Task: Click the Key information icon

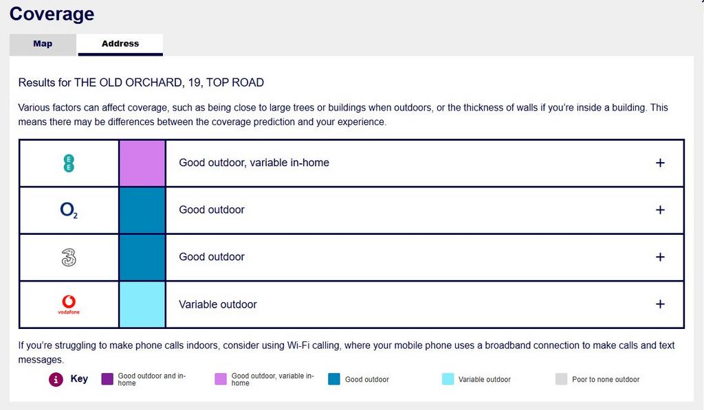Action: pyautogui.click(x=56, y=380)
